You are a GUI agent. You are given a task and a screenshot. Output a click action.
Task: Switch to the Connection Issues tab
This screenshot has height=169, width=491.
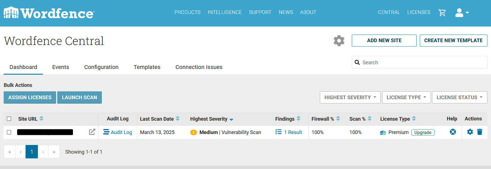tap(199, 67)
